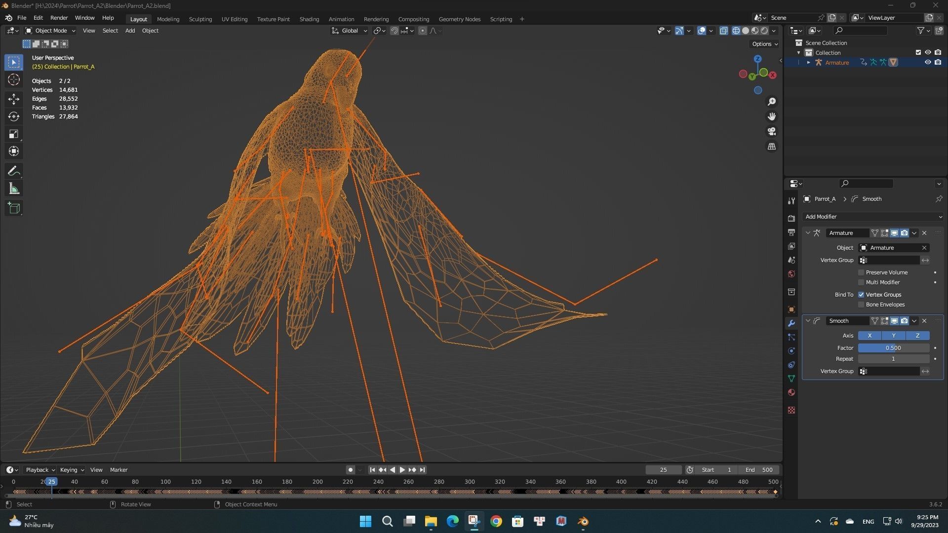Click frame 25 playhead marker

[51, 482]
